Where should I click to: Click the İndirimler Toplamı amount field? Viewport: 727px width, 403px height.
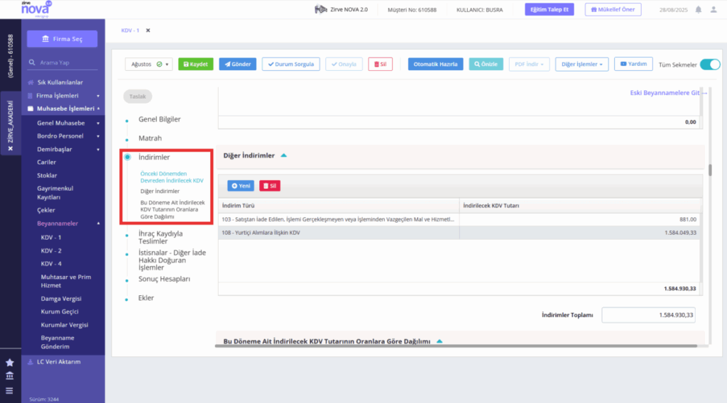pos(648,315)
